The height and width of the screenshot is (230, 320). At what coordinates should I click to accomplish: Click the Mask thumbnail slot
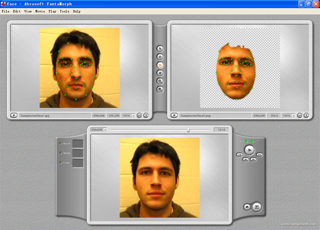pos(77,153)
